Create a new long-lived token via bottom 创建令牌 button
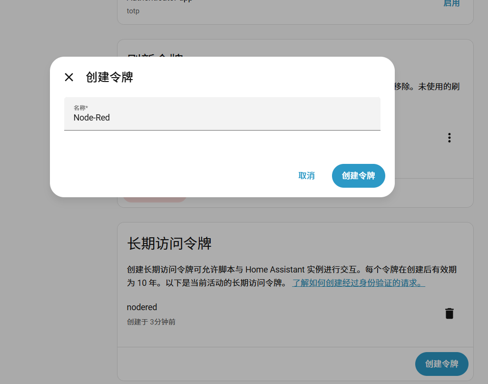This screenshot has width=488, height=384. [441, 364]
